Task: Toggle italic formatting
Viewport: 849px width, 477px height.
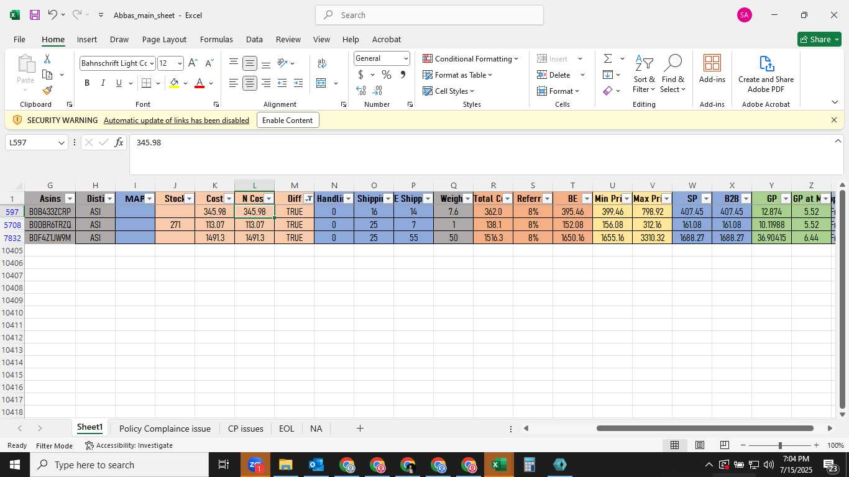Action: click(x=103, y=83)
